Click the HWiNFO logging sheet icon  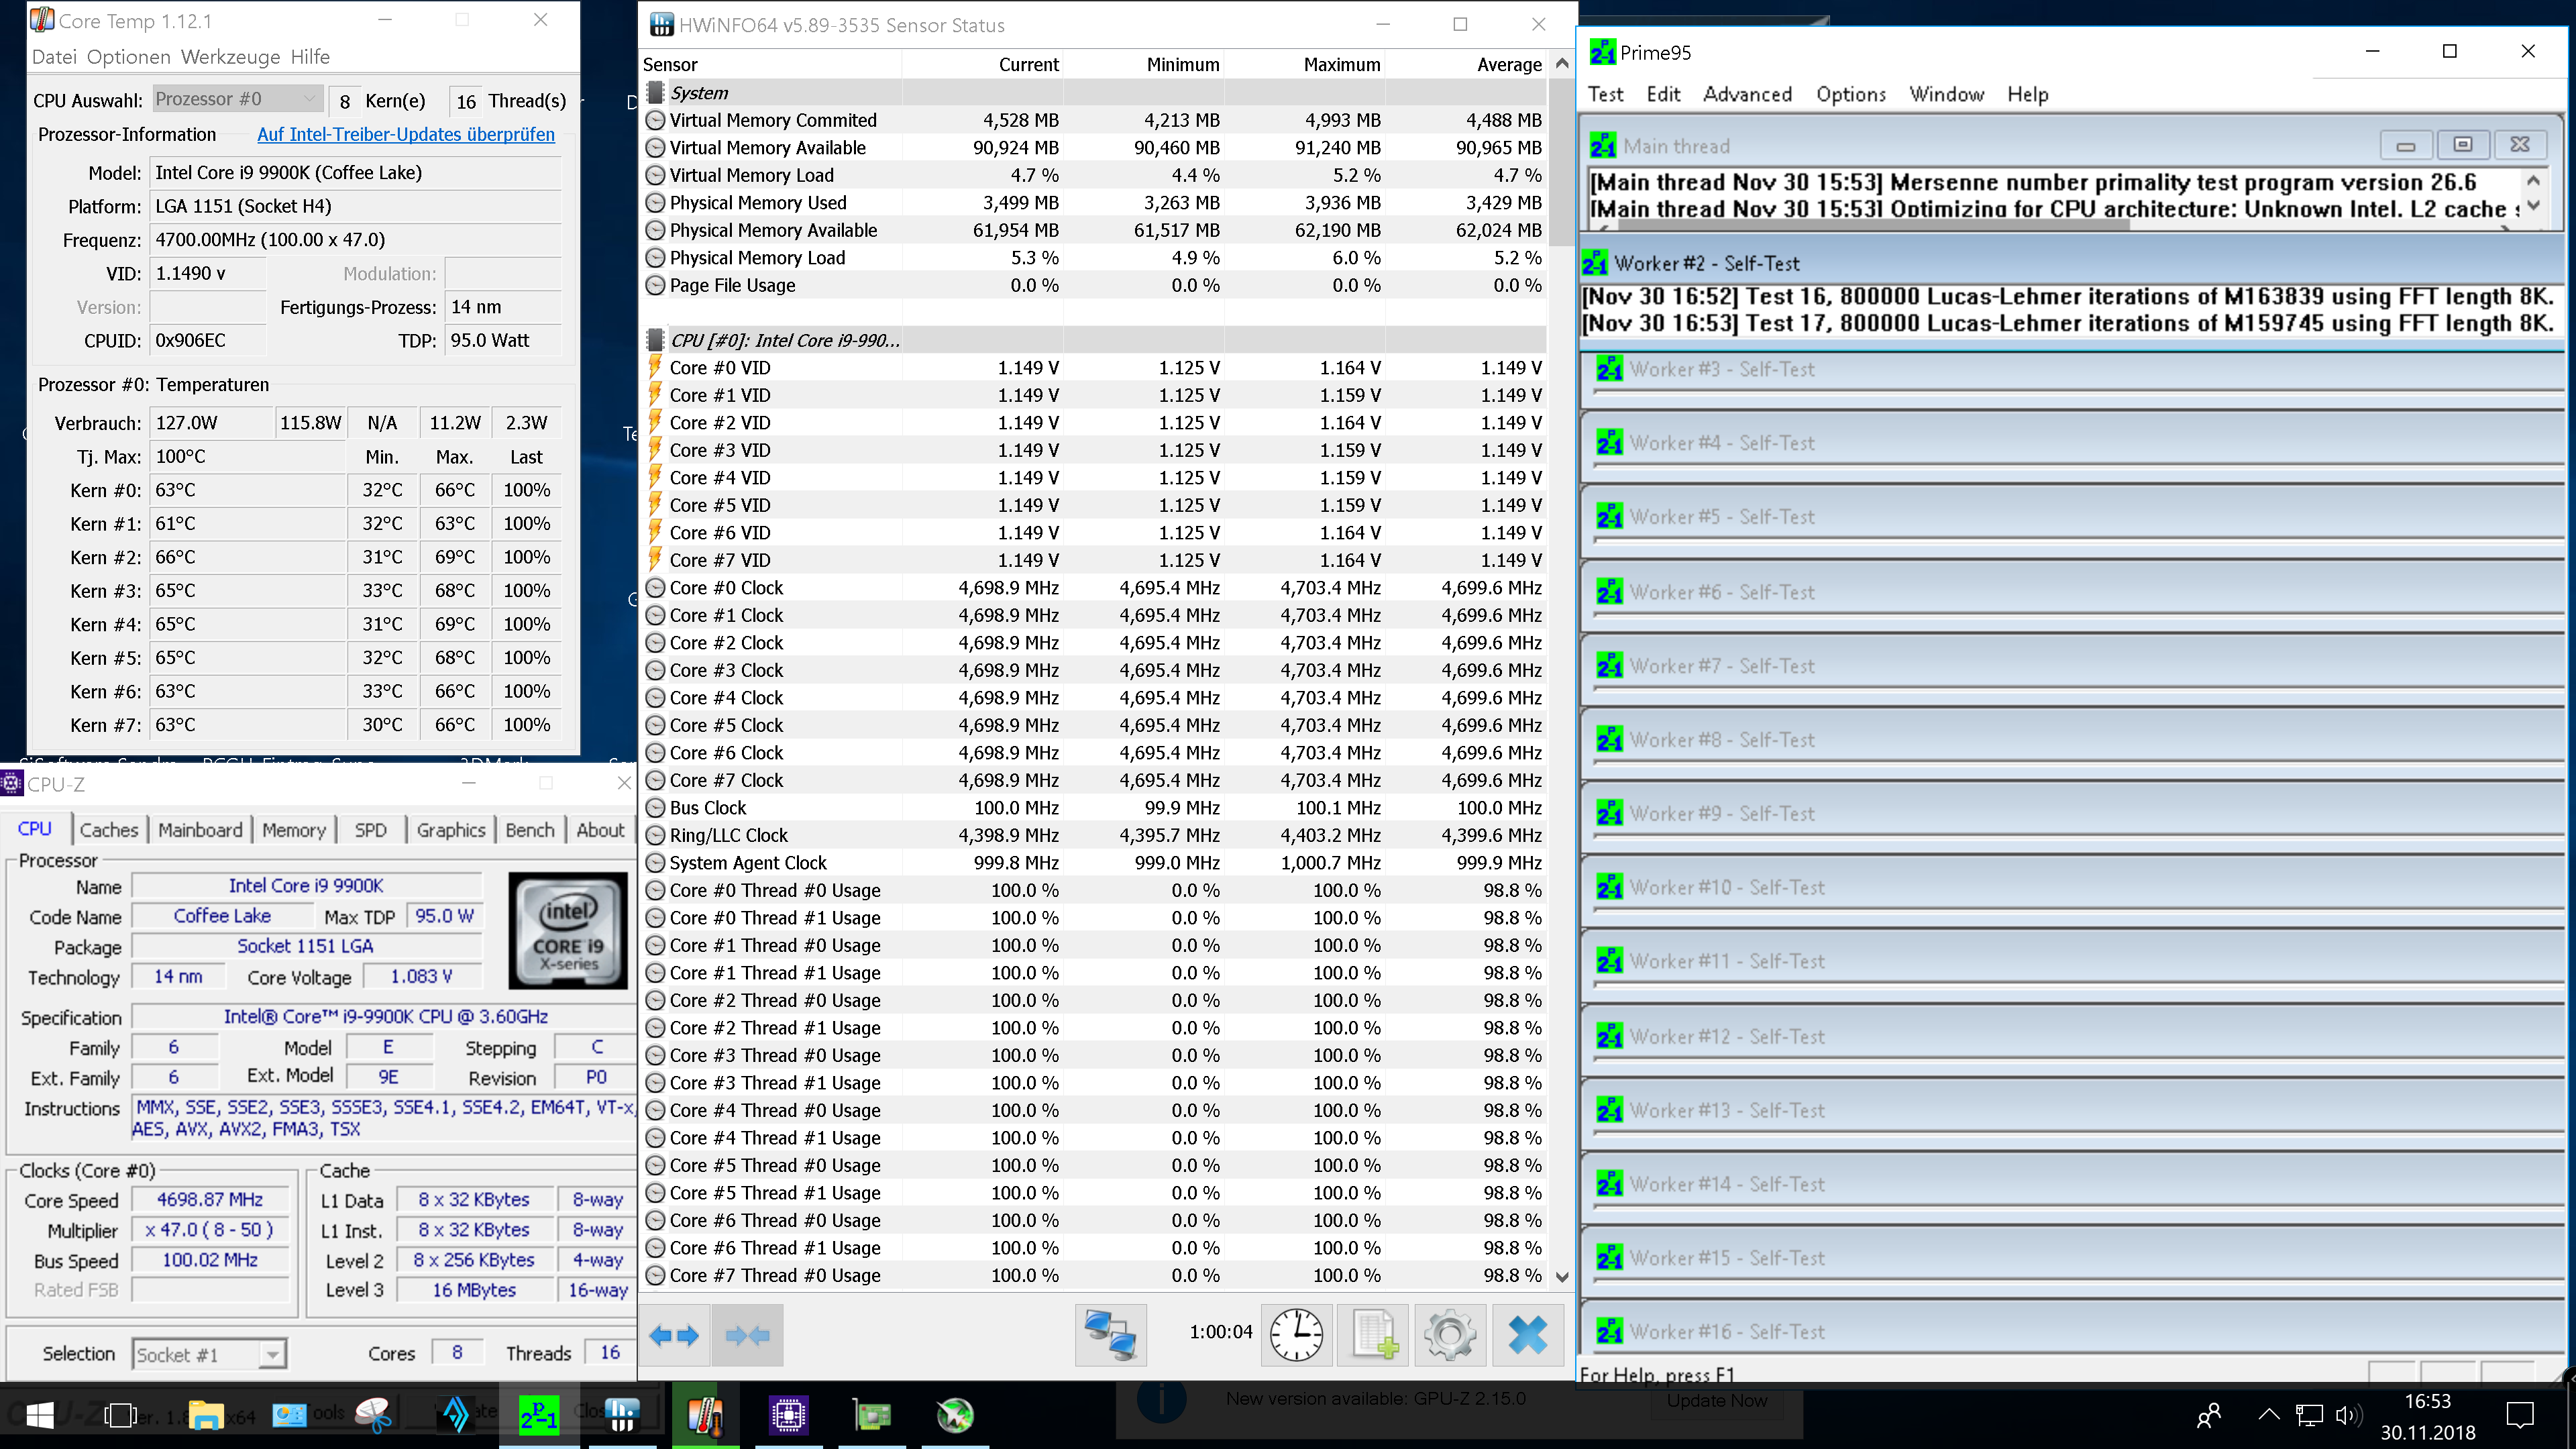pyautogui.click(x=1374, y=1334)
